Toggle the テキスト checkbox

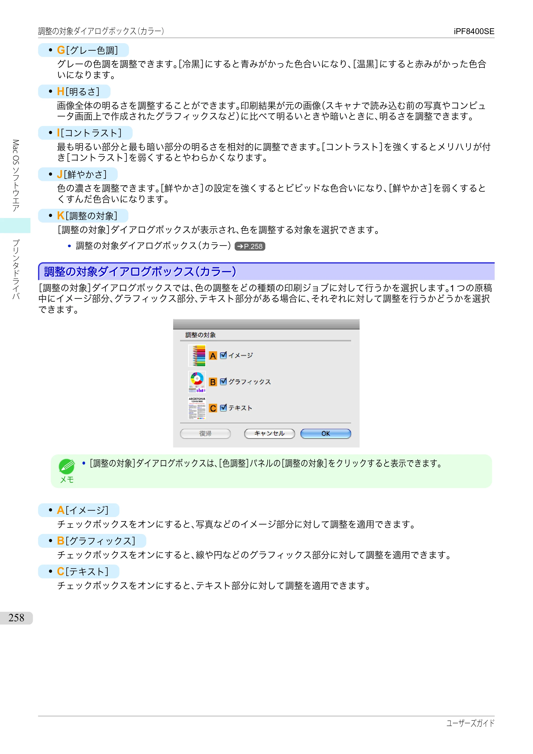pyautogui.click(x=223, y=408)
